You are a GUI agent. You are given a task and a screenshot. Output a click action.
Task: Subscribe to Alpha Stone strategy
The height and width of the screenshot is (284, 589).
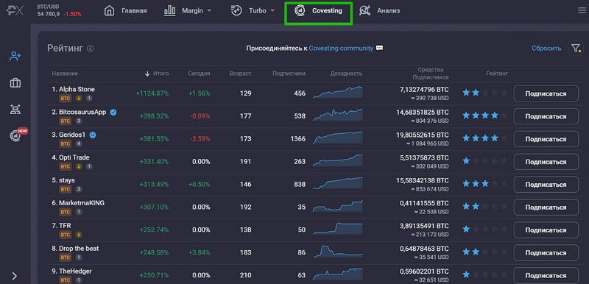tap(546, 93)
